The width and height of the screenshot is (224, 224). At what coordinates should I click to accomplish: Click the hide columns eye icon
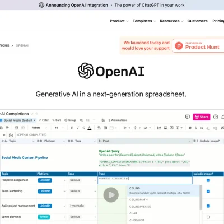point(81,120)
